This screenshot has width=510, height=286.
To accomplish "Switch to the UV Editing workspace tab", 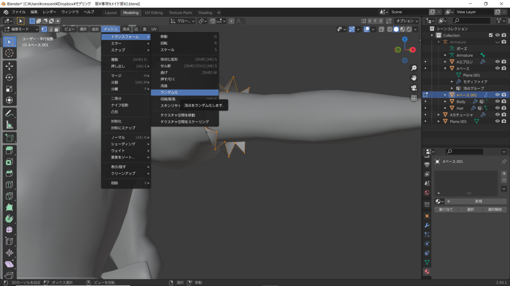I will 153,13.
